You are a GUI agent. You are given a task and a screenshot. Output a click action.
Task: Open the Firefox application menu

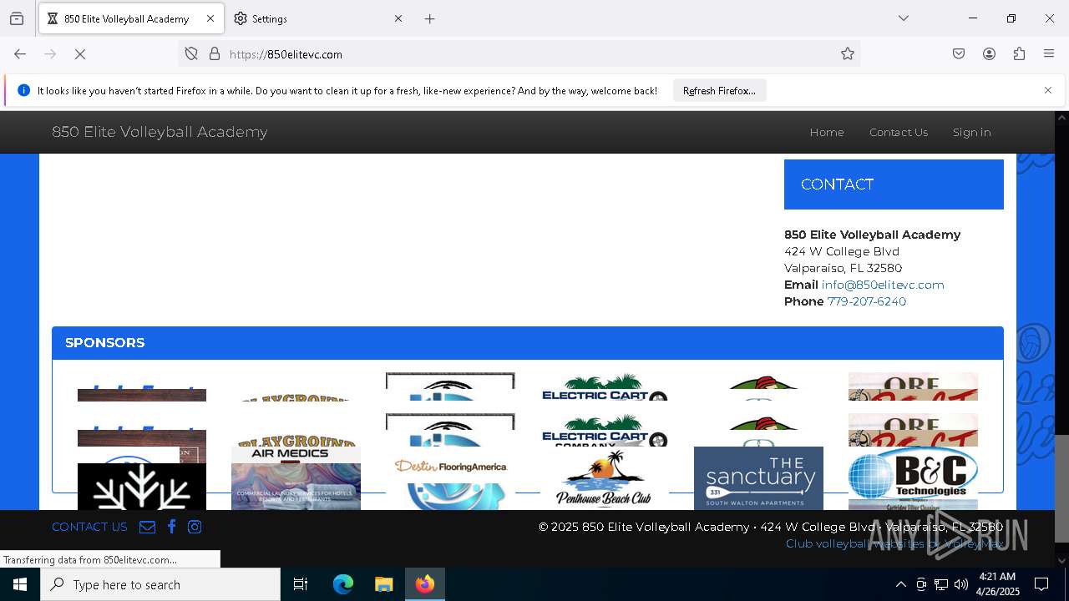click(x=1049, y=54)
